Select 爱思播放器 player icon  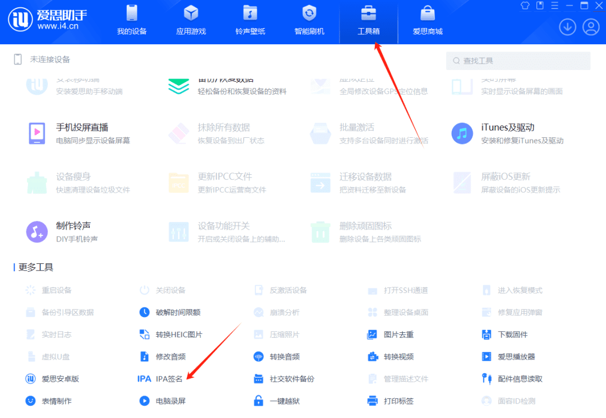coord(486,356)
